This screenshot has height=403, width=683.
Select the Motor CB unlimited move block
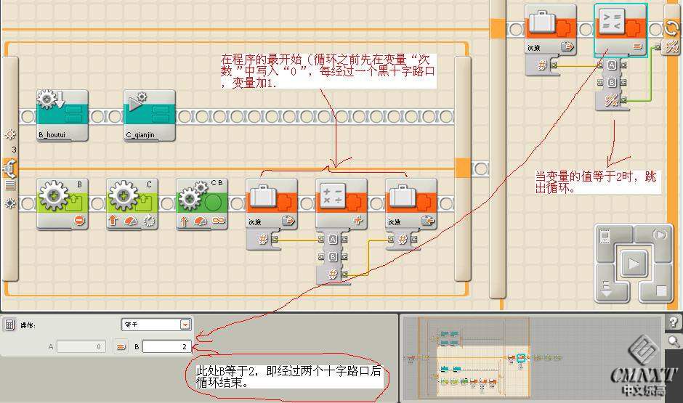coord(202,203)
